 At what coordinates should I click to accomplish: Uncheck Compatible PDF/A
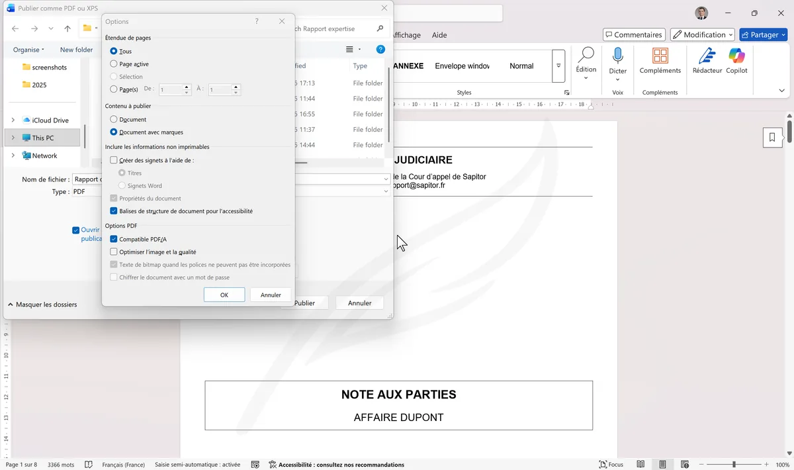114,239
